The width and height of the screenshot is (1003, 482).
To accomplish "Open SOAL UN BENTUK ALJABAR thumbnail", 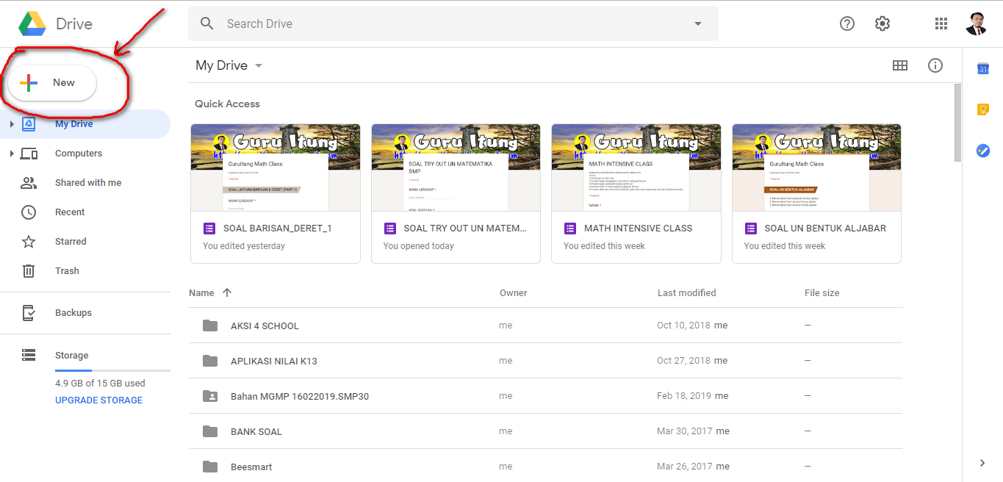I will click(x=816, y=168).
